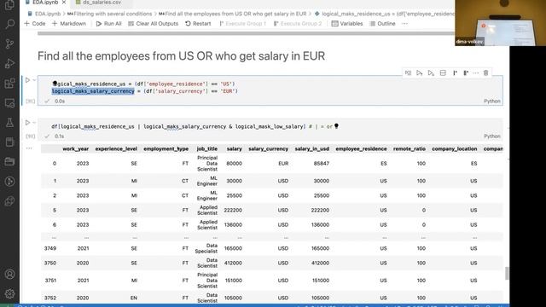Click the remote_ratio column header

(409, 148)
